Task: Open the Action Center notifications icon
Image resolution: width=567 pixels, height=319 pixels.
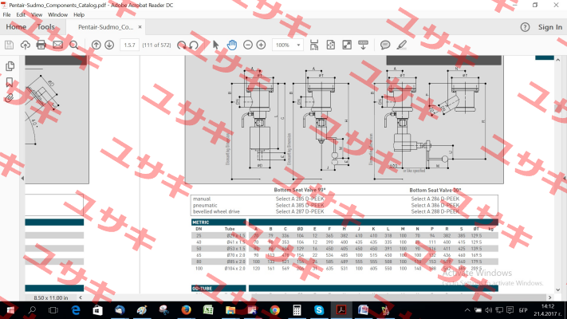Action: point(510,310)
